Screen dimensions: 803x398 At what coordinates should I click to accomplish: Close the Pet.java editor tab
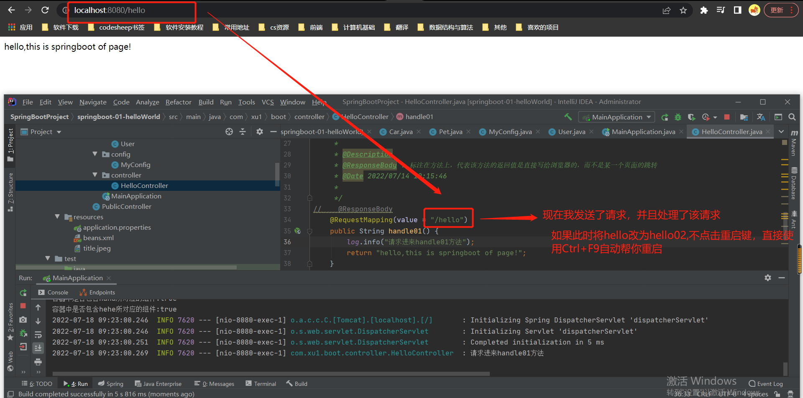[x=468, y=132]
